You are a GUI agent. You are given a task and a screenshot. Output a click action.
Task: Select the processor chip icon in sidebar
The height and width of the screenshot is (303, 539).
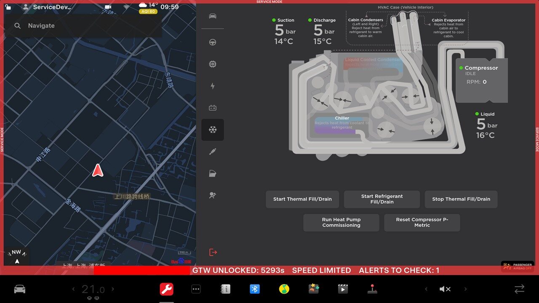(x=213, y=64)
